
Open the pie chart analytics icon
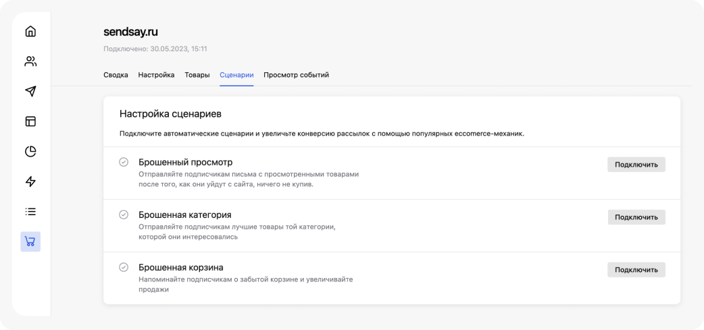30,151
